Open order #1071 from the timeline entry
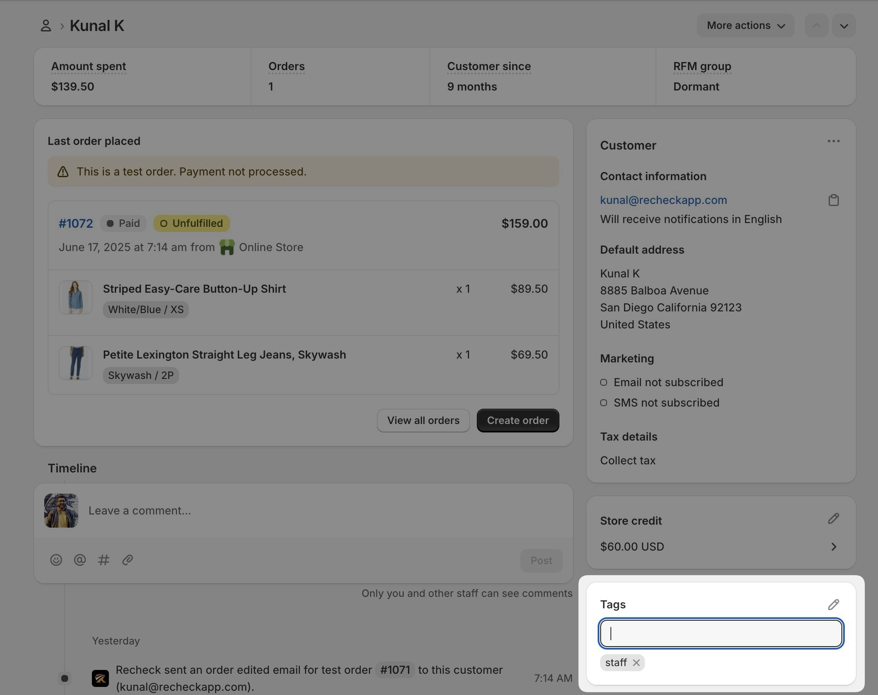The height and width of the screenshot is (695, 878). point(395,670)
